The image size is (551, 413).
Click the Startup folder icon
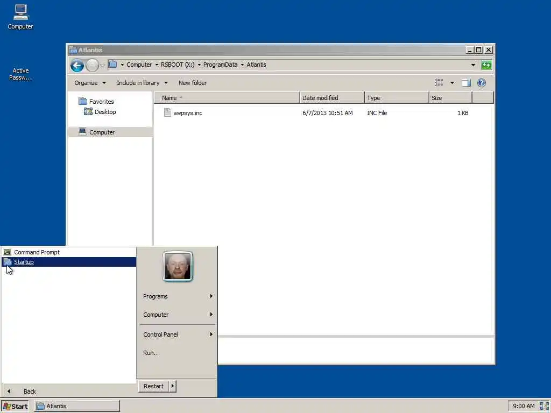[x=8, y=262]
